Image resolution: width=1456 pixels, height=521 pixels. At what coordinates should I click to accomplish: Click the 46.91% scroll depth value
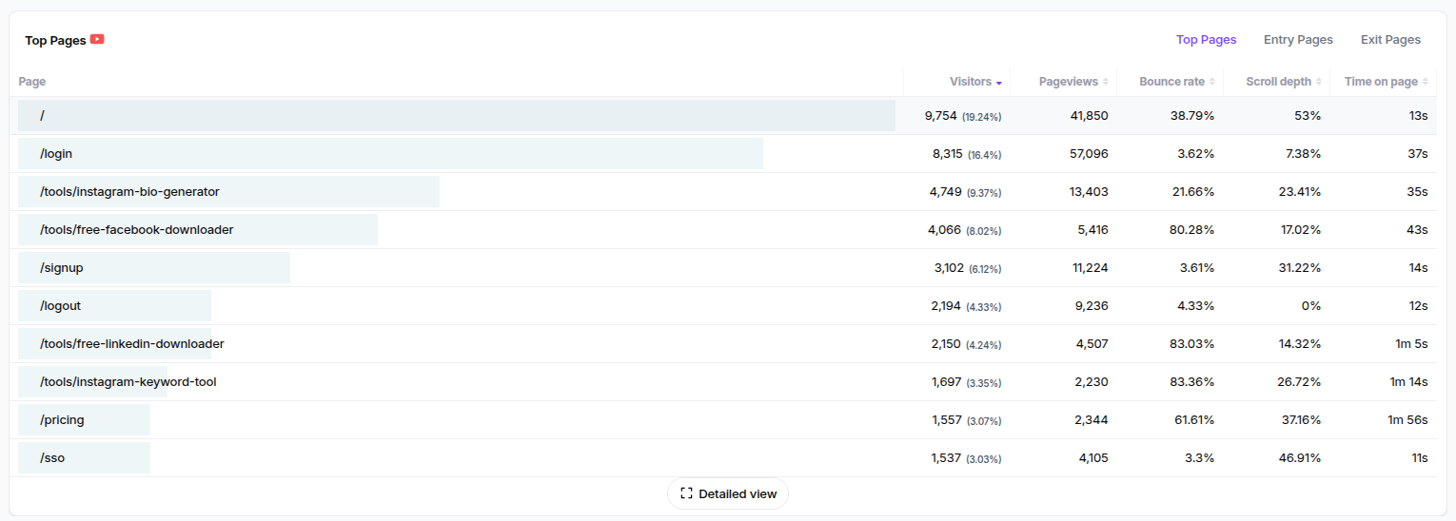pos(1300,457)
